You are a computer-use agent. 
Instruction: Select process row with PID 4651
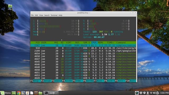coord(83,73)
